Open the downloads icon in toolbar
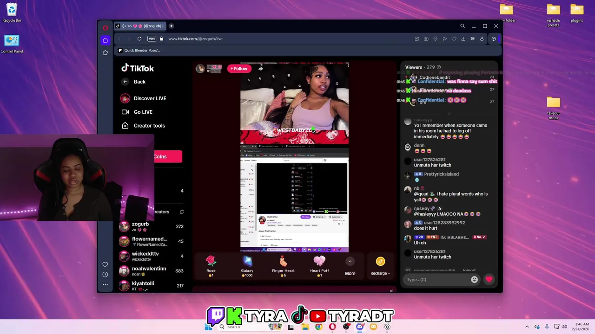Screen dimensions: 595x334 463,39
